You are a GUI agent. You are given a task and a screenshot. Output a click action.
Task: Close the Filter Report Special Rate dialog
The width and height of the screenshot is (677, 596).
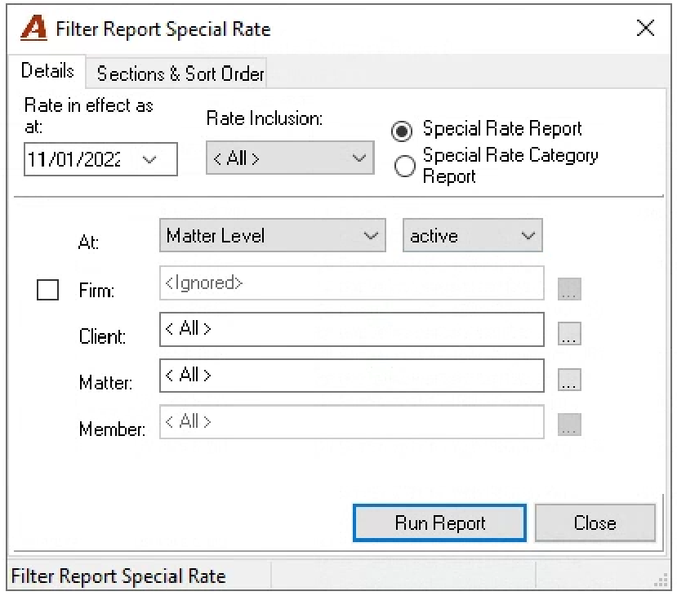point(645,29)
